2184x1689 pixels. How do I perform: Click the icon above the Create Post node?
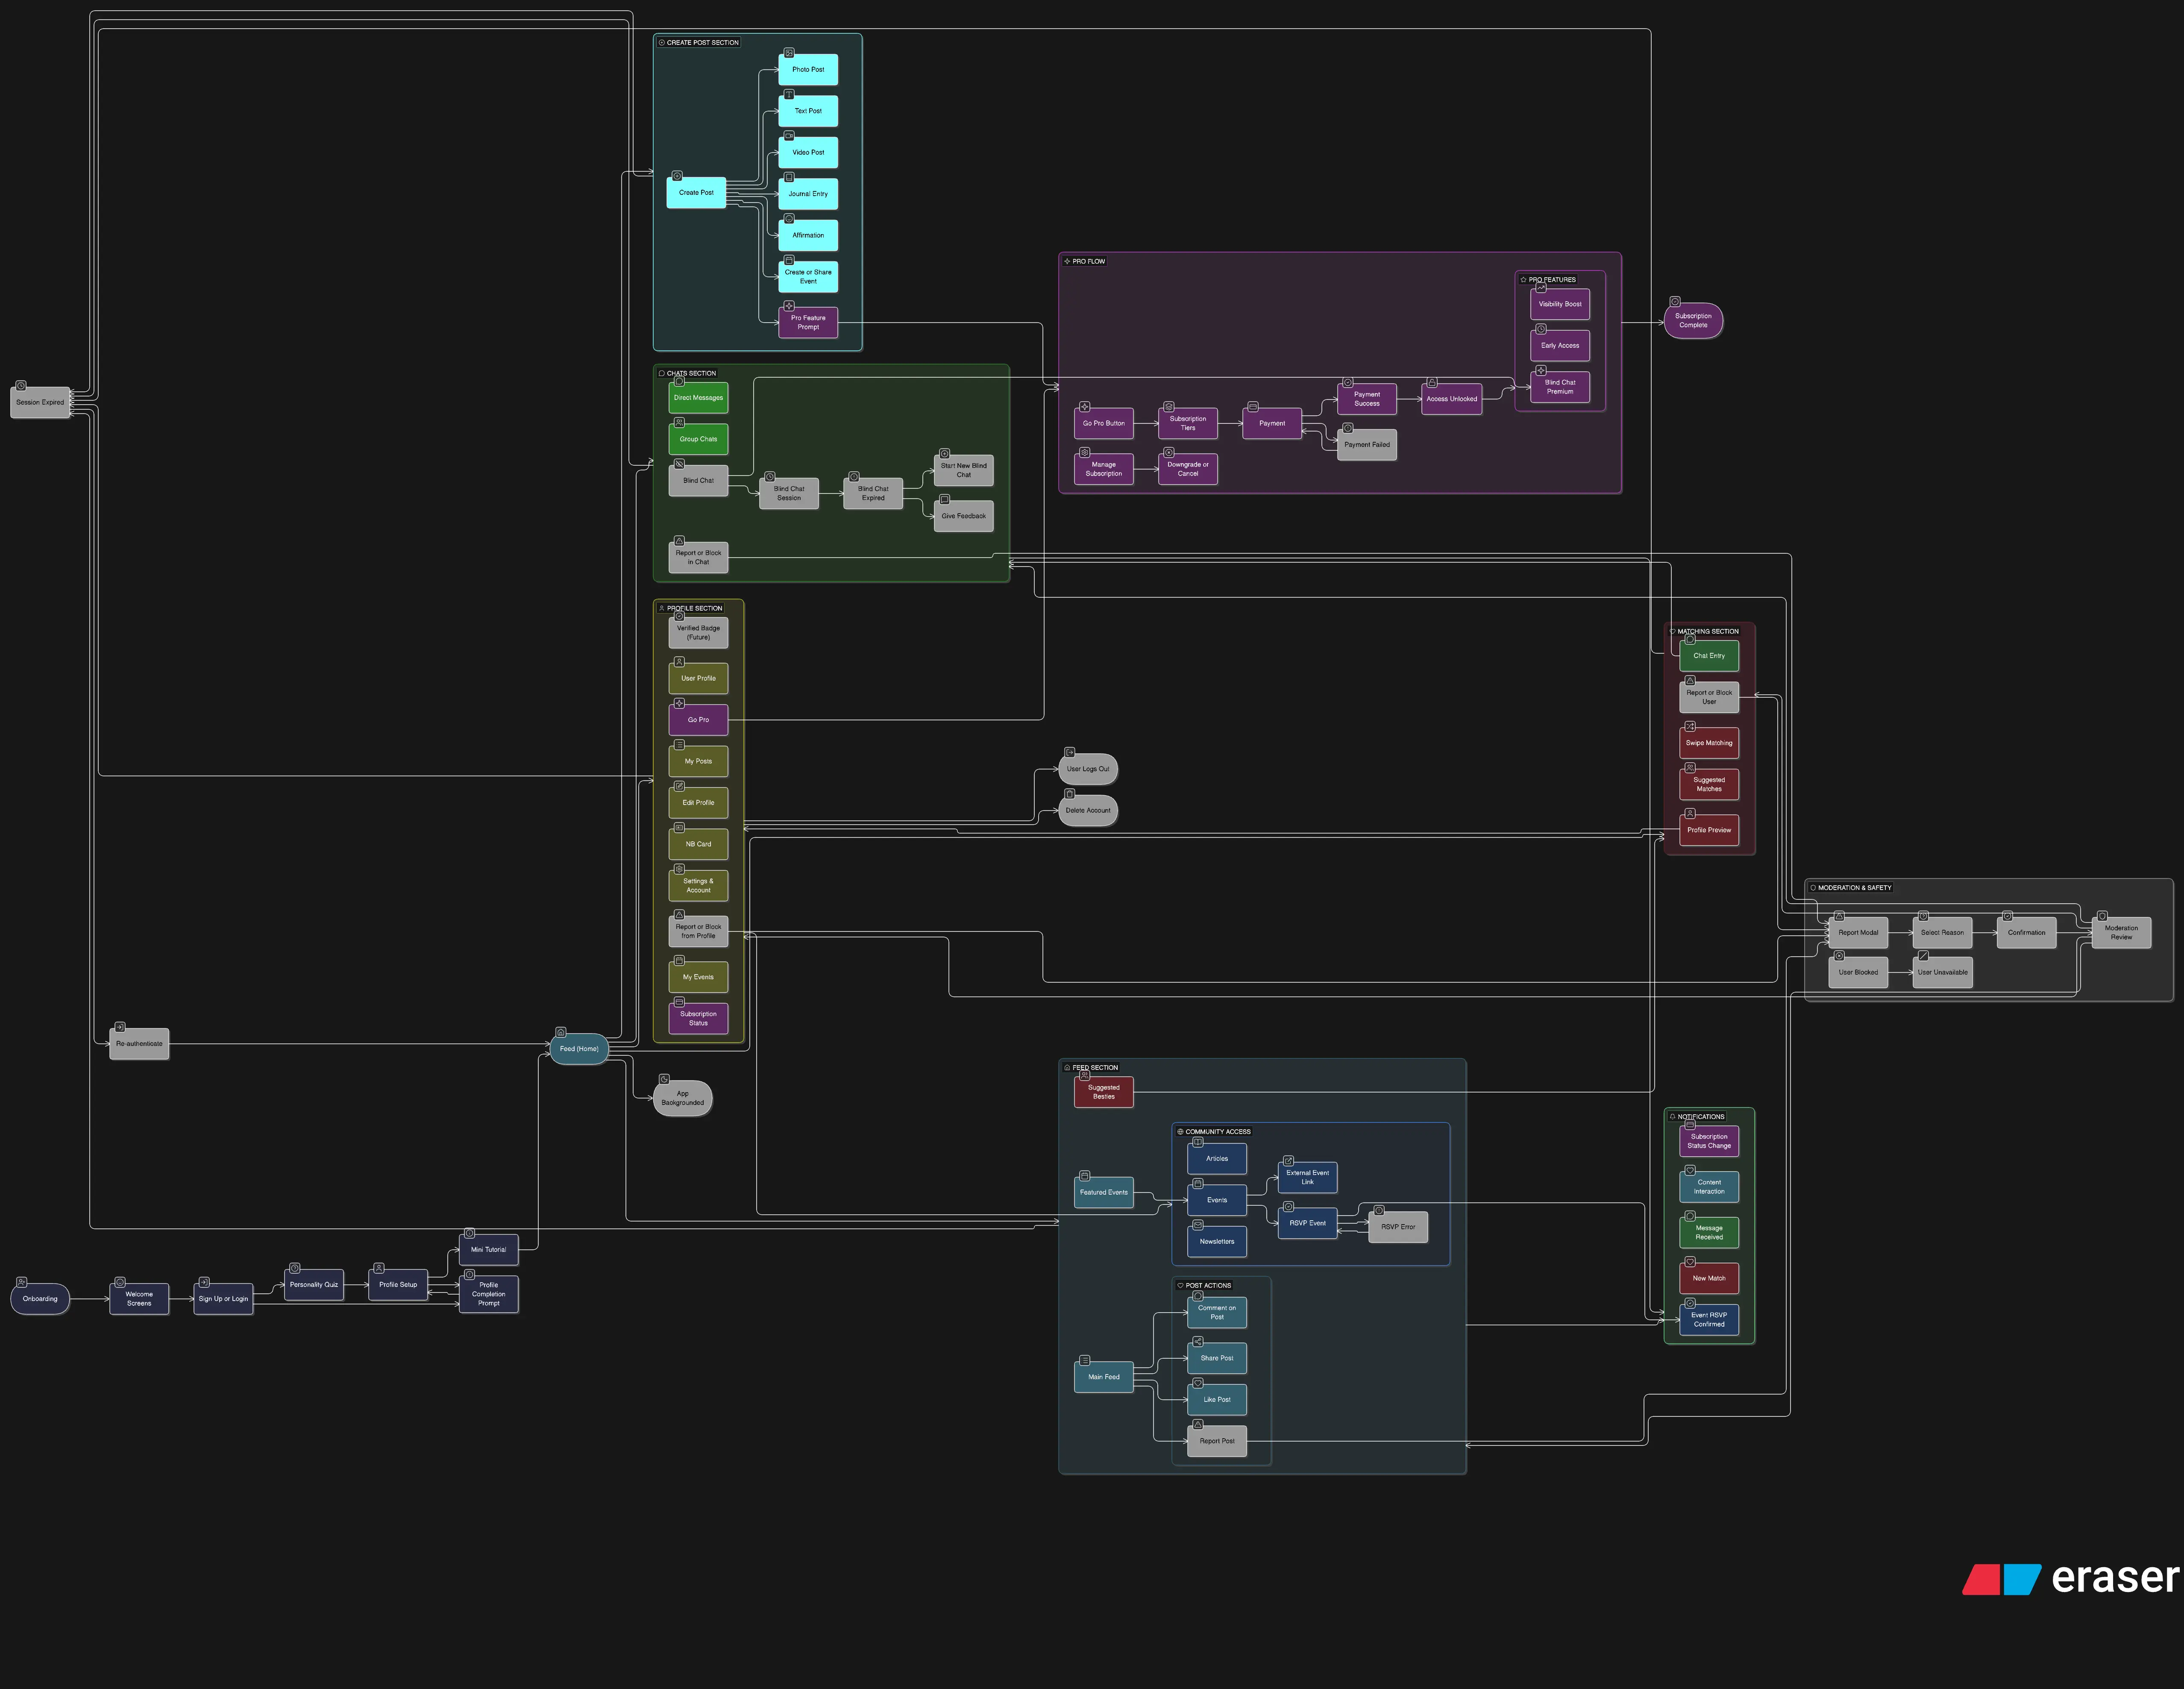(677, 176)
